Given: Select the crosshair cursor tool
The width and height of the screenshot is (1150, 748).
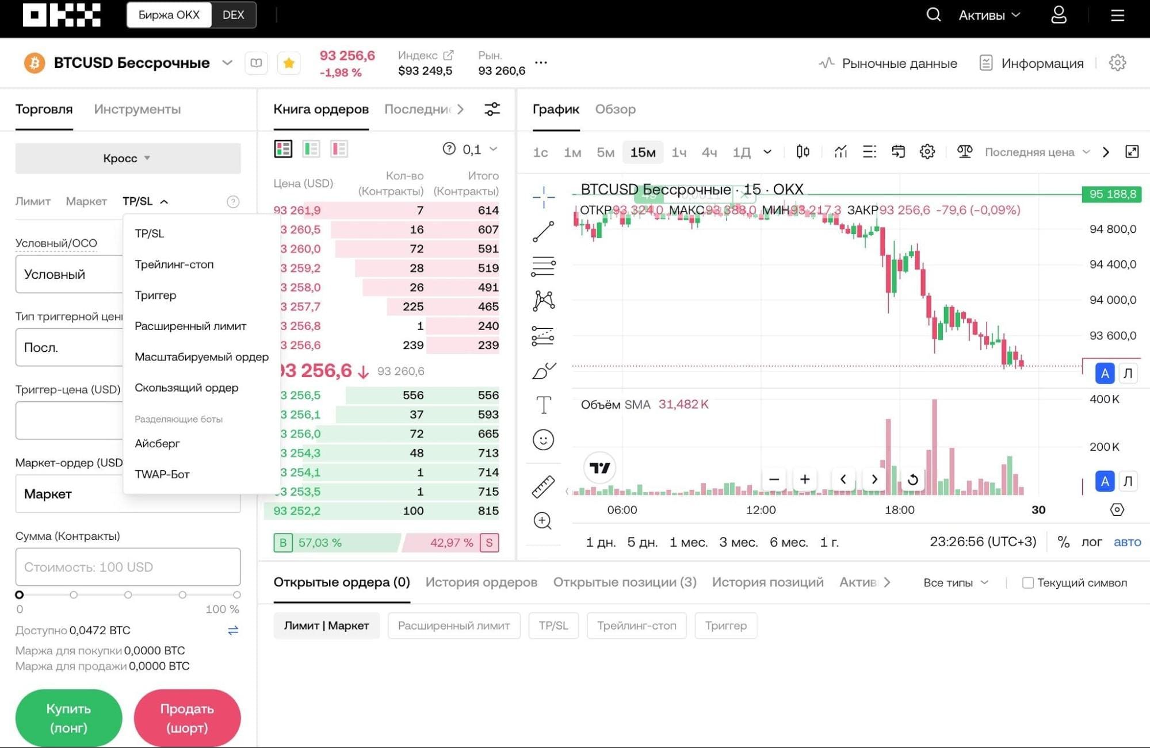Looking at the screenshot, I should pyautogui.click(x=543, y=197).
